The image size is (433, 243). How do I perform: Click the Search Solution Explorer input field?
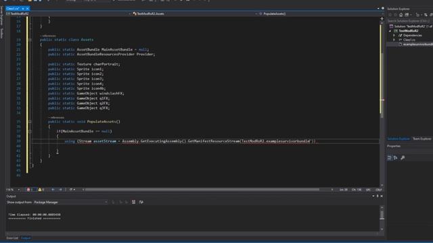click(x=410, y=21)
